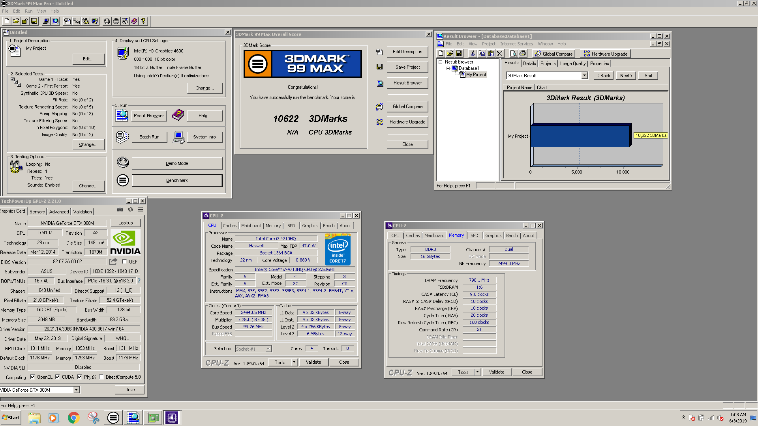Screen dimensions: 758x426
Task: Click the Bus Interface question mark in GPU-Z
Action: [x=139, y=281]
